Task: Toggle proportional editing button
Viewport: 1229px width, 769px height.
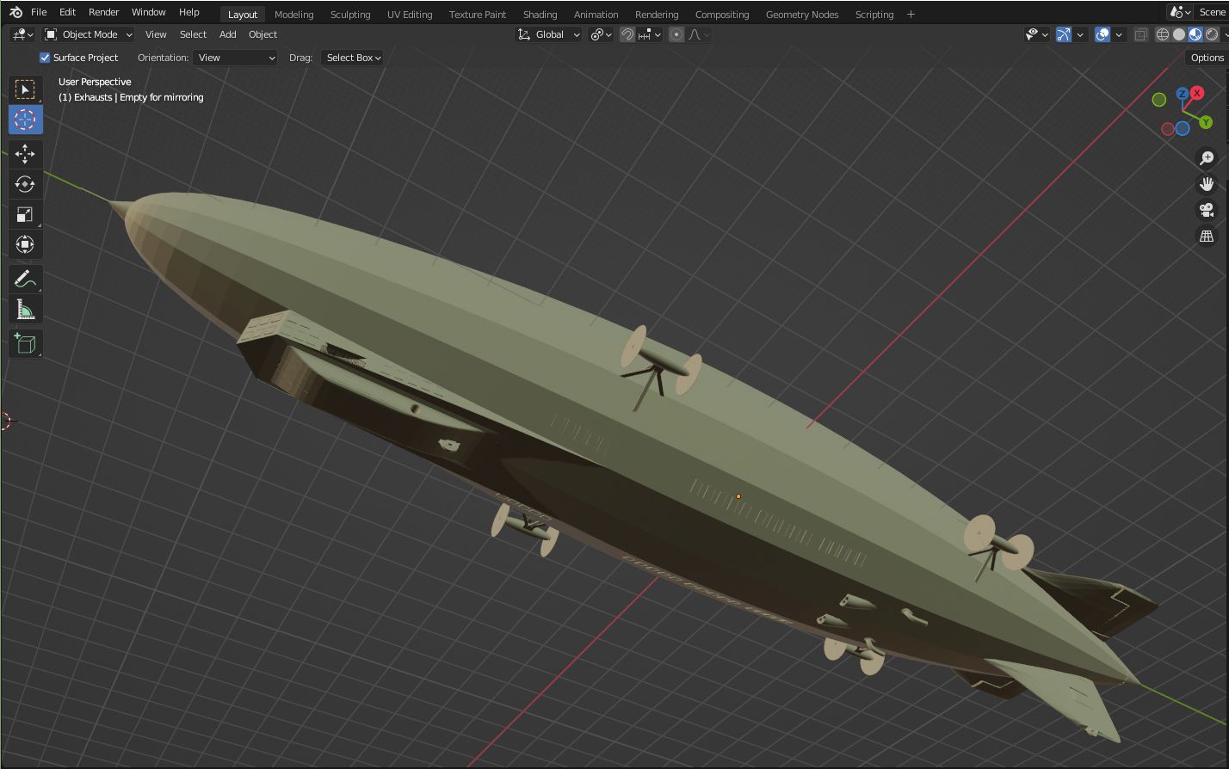Action: pyautogui.click(x=676, y=34)
